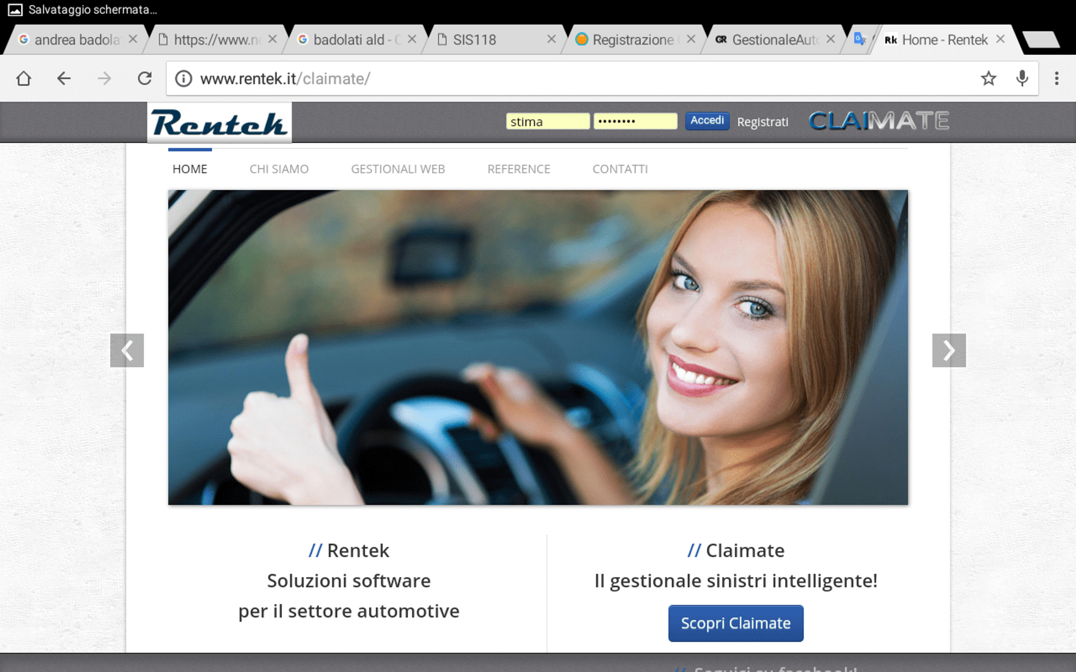Switch to the GestionaleAuto tab
The height and width of the screenshot is (672, 1076).
771,39
